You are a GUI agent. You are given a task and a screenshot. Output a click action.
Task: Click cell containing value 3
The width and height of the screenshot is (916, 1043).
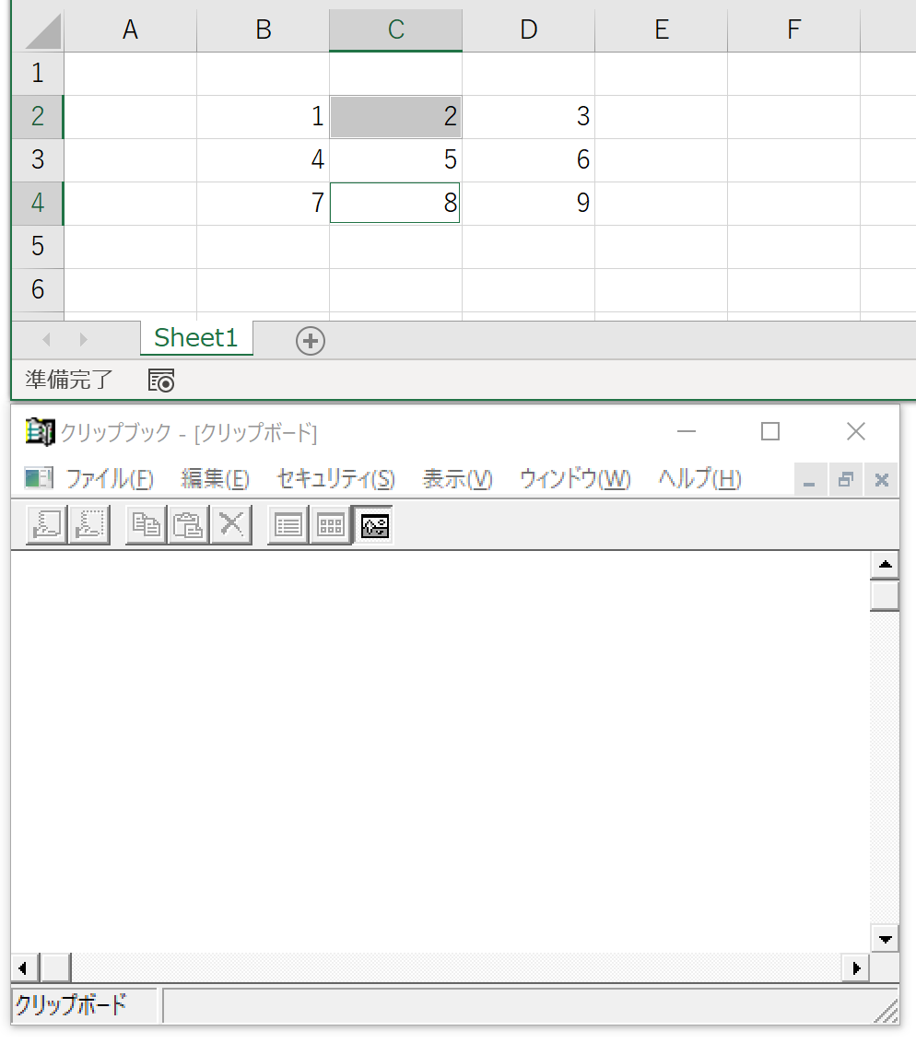pyautogui.click(x=529, y=116)
